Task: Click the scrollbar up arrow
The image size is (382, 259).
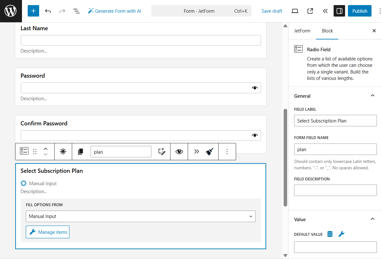Action: (x=285, y=26)
